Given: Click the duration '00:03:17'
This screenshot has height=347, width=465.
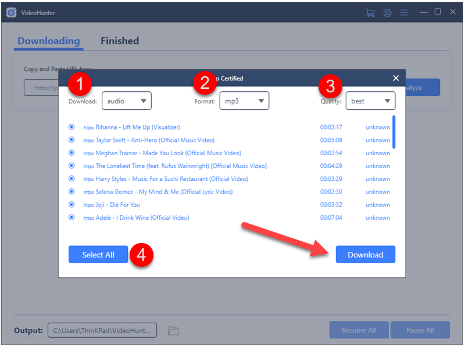Looking at the screenshot, I should 331,127.
